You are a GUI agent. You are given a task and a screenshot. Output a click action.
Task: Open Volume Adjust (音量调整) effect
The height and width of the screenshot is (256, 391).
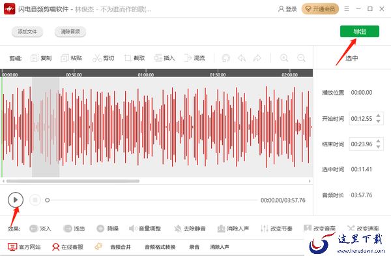(145, 229)
